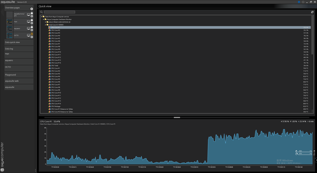The width and height of the screenshot is (317, 173).
Task: Open desktop mode monitor icon for aquaero page
Action: 29,29
